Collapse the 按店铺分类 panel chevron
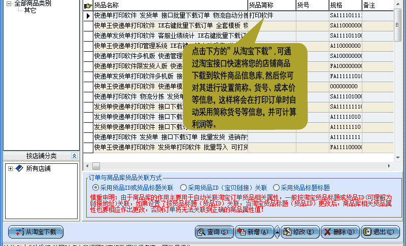This screenshot has height=246, width=406. [74, 156]
